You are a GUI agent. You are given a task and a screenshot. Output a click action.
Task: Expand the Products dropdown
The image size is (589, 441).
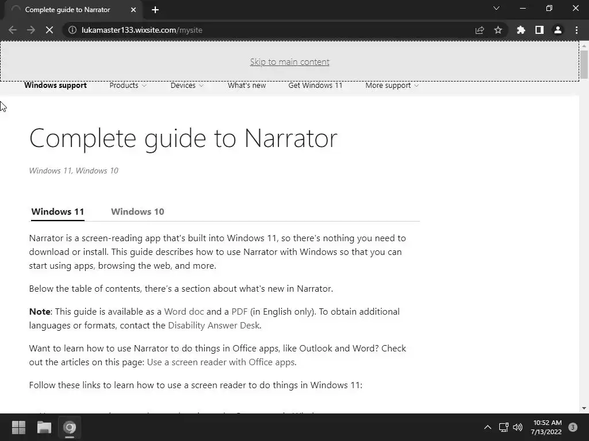pos(128,85)
